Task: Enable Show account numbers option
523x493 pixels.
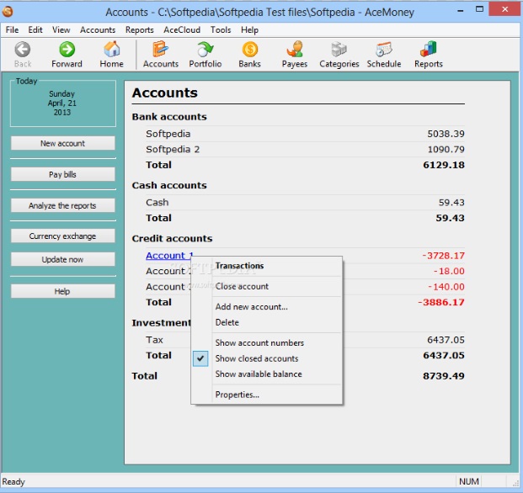Action: 259,343
